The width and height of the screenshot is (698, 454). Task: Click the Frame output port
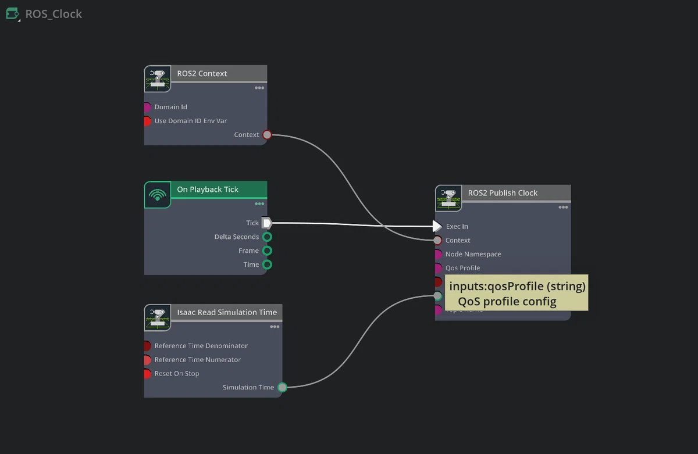click(x=267, y=251)
